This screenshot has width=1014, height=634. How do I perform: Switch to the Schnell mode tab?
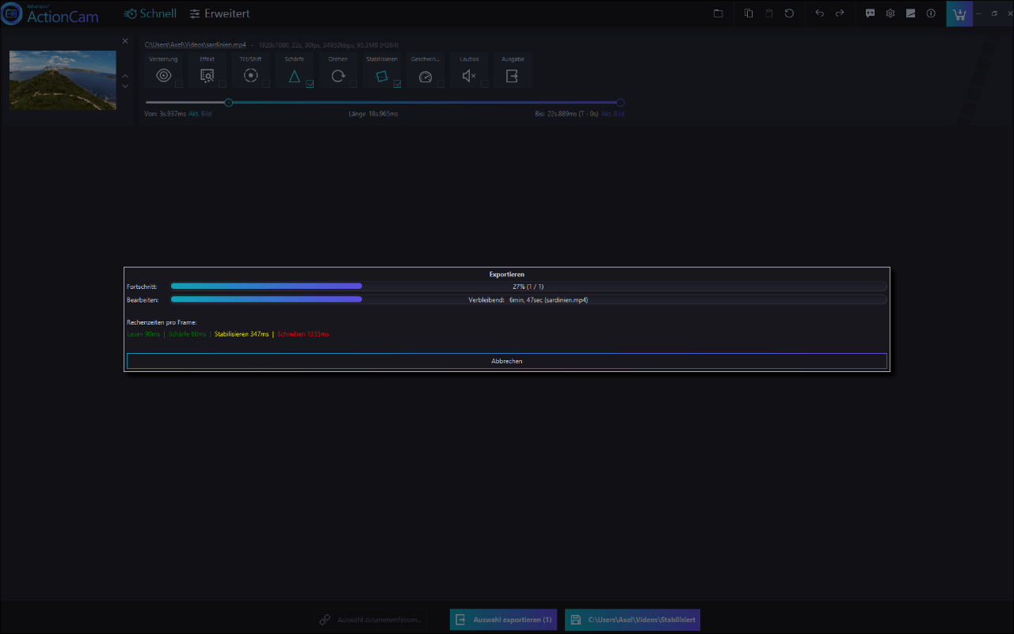tap(151, 13)
